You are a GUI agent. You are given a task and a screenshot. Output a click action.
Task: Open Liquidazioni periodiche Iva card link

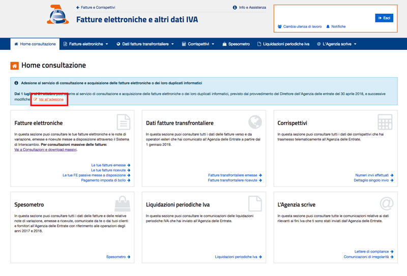pos(238,257)
